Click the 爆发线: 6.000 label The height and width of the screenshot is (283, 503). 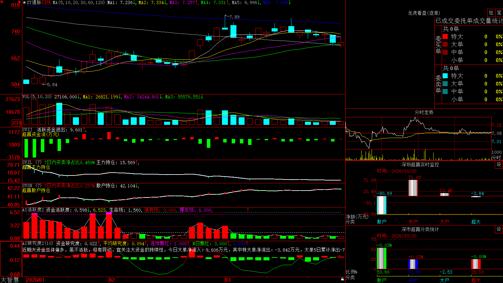pyautogui.click(x=196, y=210)
